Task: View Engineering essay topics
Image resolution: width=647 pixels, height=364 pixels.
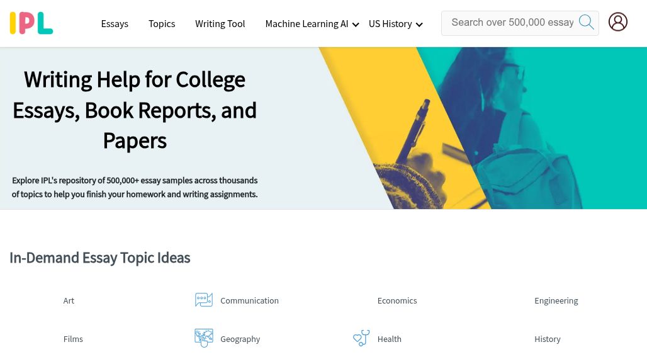Action: click(x=556, y=300)
